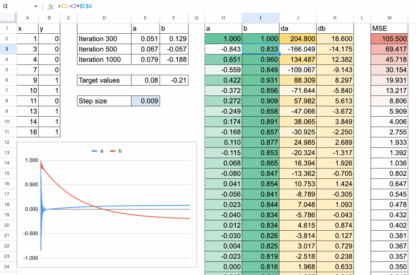
Task: Select the column I header
Action: point(260,18)
